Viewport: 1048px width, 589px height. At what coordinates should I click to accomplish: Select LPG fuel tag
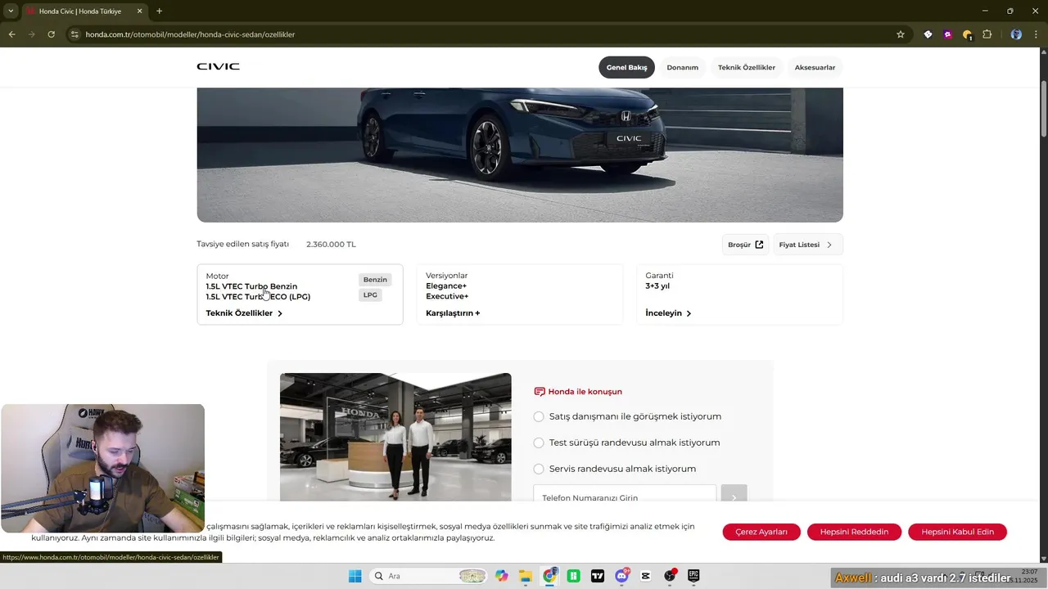coord(370,294)
